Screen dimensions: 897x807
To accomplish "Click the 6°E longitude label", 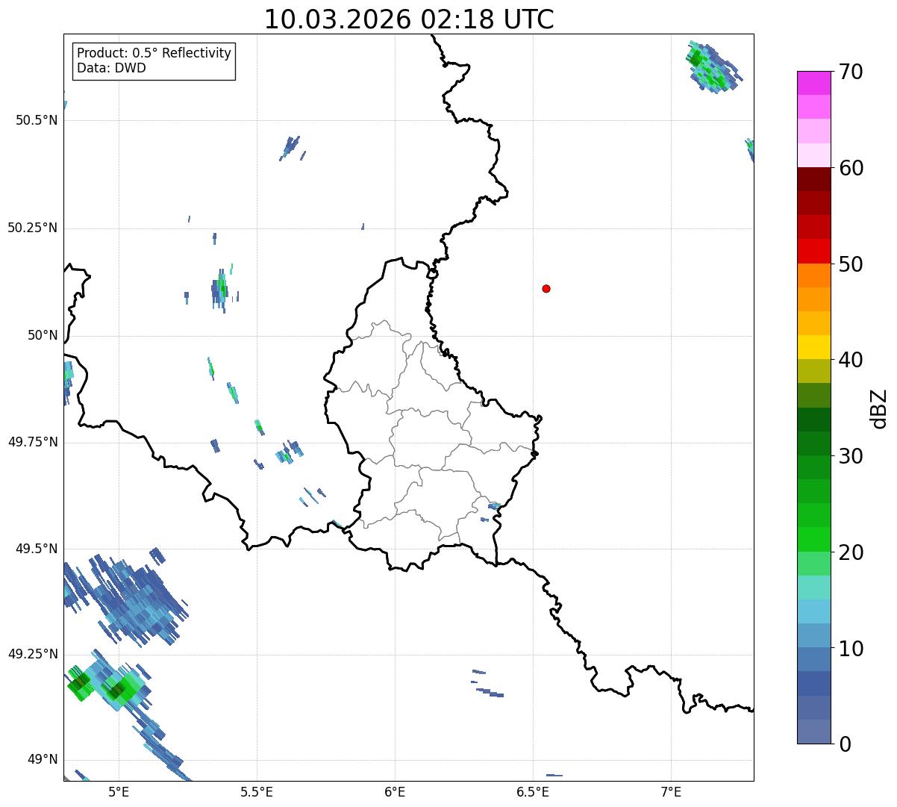I will coord(395,791).
